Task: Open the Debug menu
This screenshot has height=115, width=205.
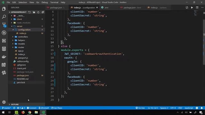Action: click(45, 2)
